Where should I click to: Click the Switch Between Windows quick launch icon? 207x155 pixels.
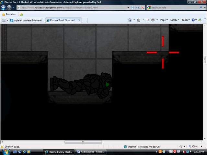tap(19, 152)
